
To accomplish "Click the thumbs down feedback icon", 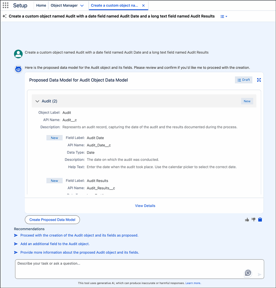I will 254,219.
